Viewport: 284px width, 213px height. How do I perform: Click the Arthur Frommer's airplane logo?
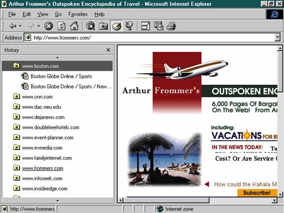click(x=177, y=82)
